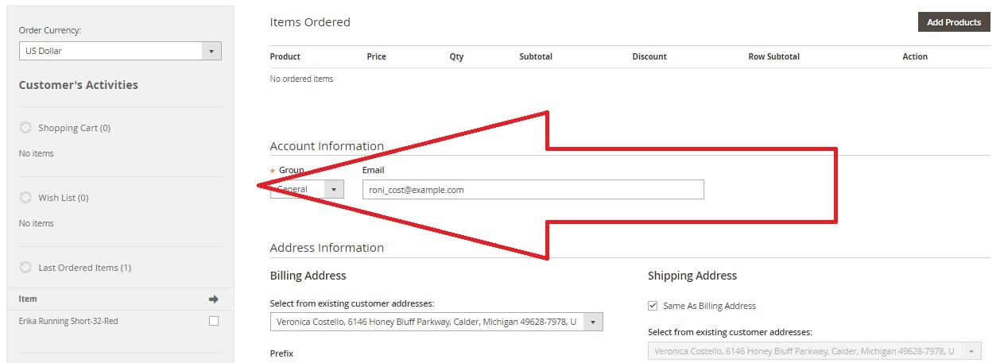Expand billing existing customer addresses dropdown

click(436, 322)
